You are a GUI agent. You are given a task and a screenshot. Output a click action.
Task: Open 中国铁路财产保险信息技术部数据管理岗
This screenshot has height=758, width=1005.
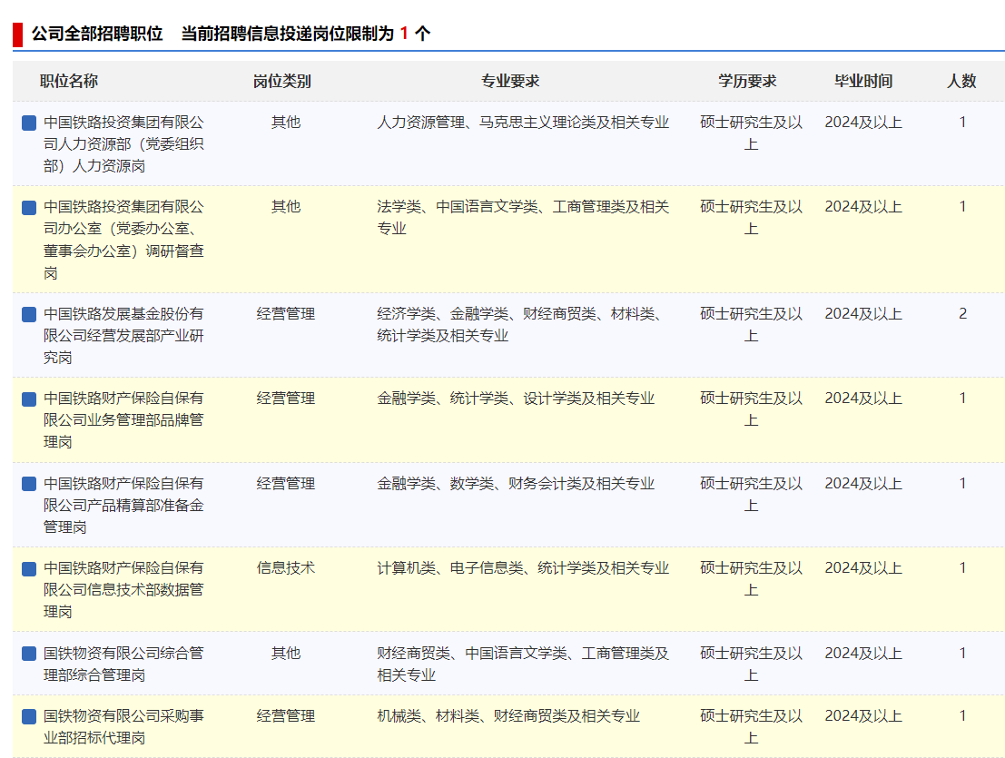123,590
